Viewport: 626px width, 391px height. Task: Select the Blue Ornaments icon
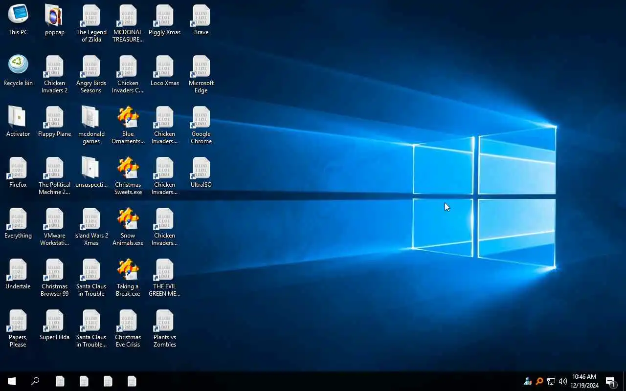point(128,125)
